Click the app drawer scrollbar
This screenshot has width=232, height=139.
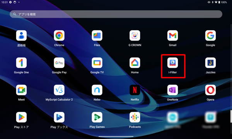tap(231, 116)
